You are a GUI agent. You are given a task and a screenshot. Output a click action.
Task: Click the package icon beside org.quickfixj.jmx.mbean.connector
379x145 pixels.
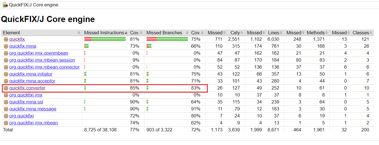pos(6,67)
